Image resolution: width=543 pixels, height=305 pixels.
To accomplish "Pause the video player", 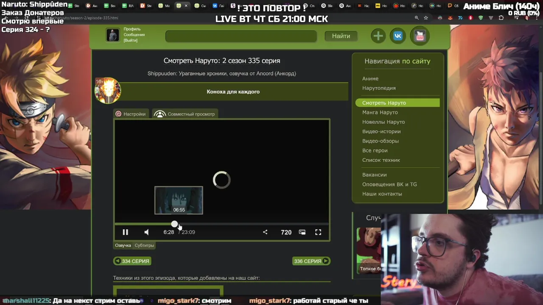I will click(125, 232).
